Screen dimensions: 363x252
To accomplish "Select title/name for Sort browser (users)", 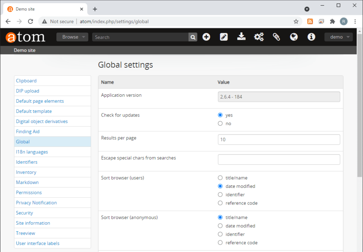I will pyautogui.click(x=220, y=178).
